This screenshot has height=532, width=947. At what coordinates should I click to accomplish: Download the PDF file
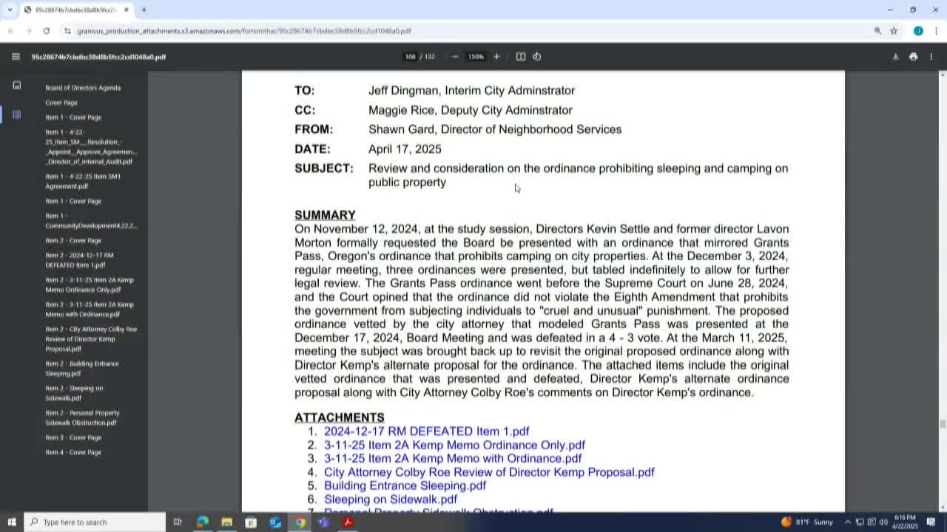click(x=895, y=57)
